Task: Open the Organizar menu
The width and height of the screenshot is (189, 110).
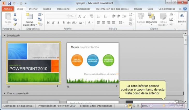Action: click(x=151, y=19)
